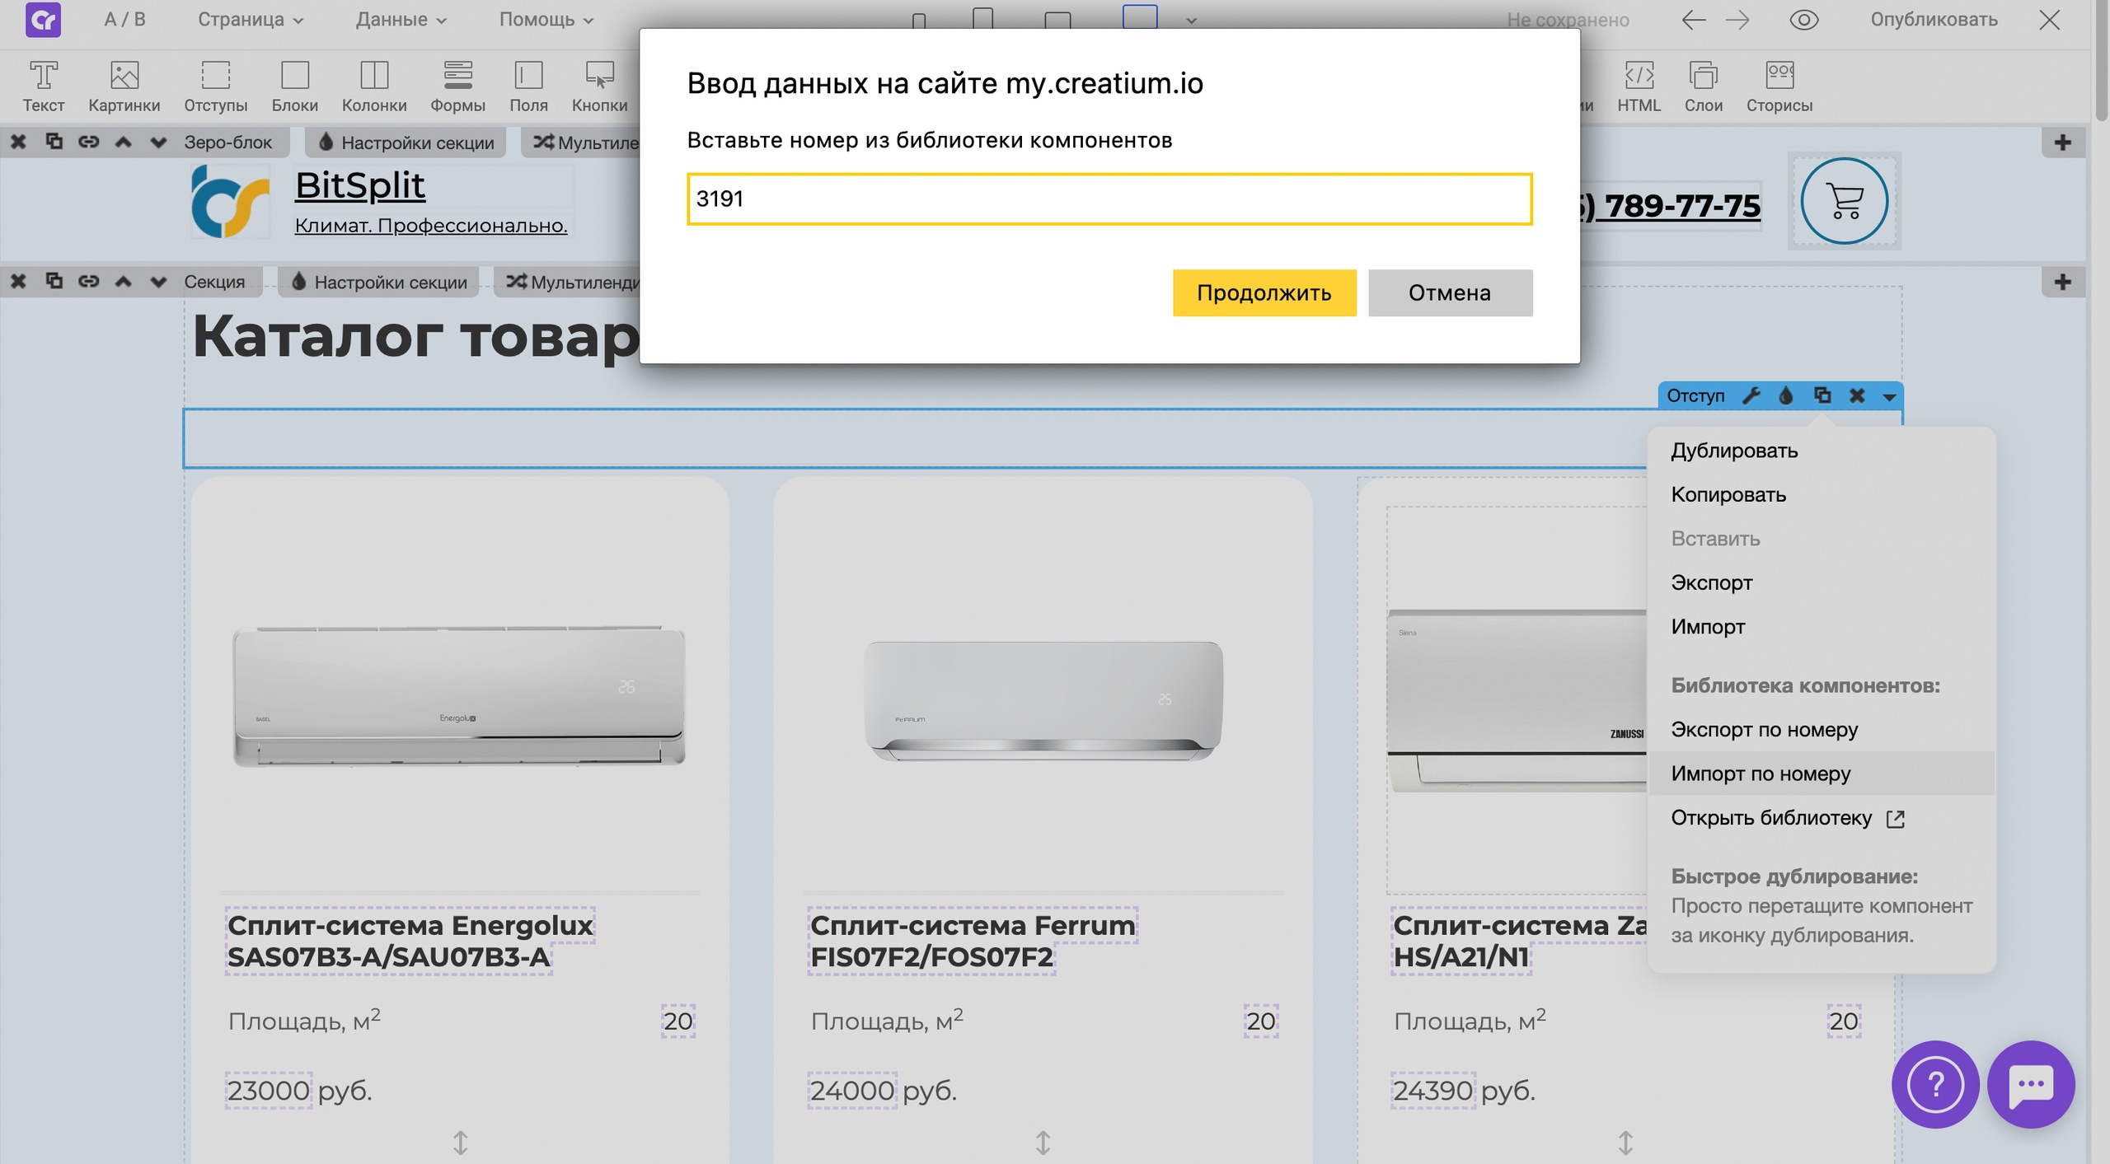Click the redo arrow icon
The width and height of the screenshot is (2110, 1164).
click(1737, 20)
